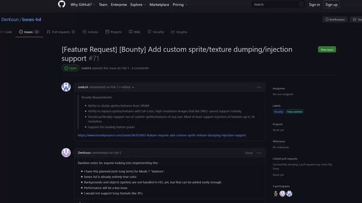Click the Open issue status badge
The height and width of the screenshot is (203, 362).
(70, 68)
